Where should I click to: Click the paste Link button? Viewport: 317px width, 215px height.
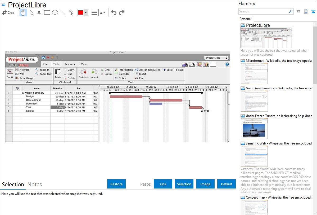point(163,184)
